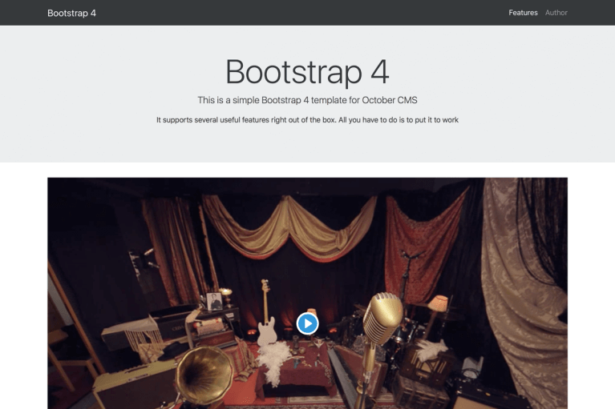
Task: Click the text 'This is a simple Bootstrap 4 template for October CMS'
Action: 308,100
